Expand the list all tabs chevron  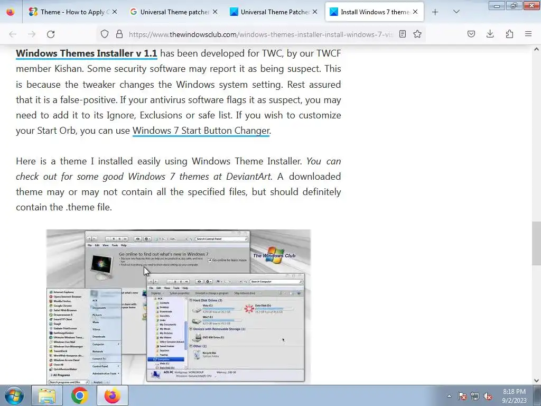[x=456, y=12]
